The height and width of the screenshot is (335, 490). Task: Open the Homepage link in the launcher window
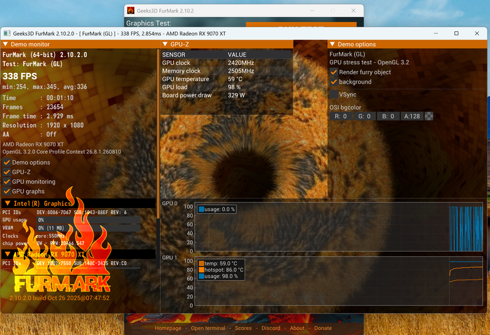click(x=168, y=328)
